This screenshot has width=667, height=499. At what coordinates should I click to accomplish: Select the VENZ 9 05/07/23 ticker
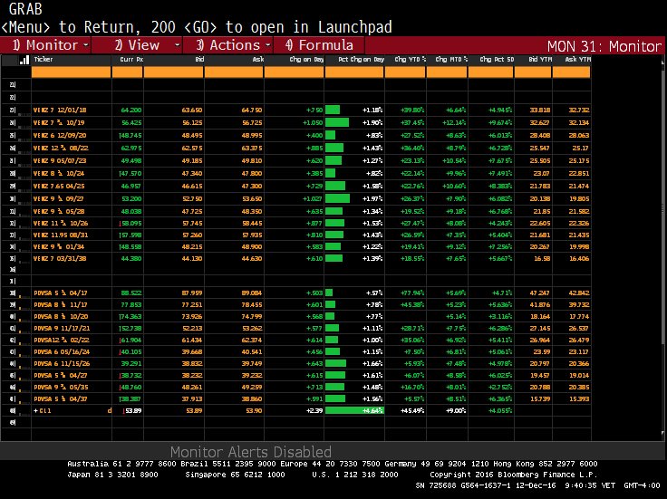[60, 160]
